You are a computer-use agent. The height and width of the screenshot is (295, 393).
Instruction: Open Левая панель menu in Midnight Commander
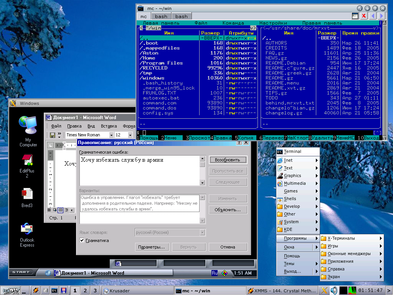(161, 23)
